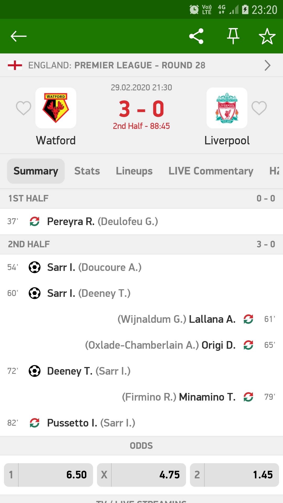The image size is (283, 503).
Task: Open the Lineups tab
Action: pos(134,171)
